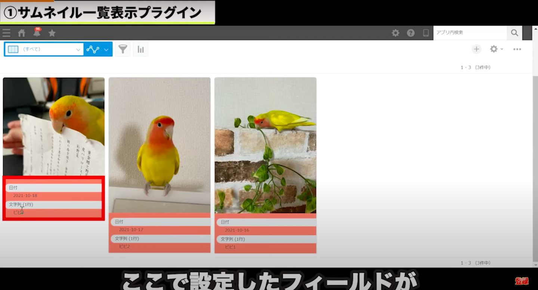Open notifications bell with 96 badge
538x290 pixels.
coord(37,33)
